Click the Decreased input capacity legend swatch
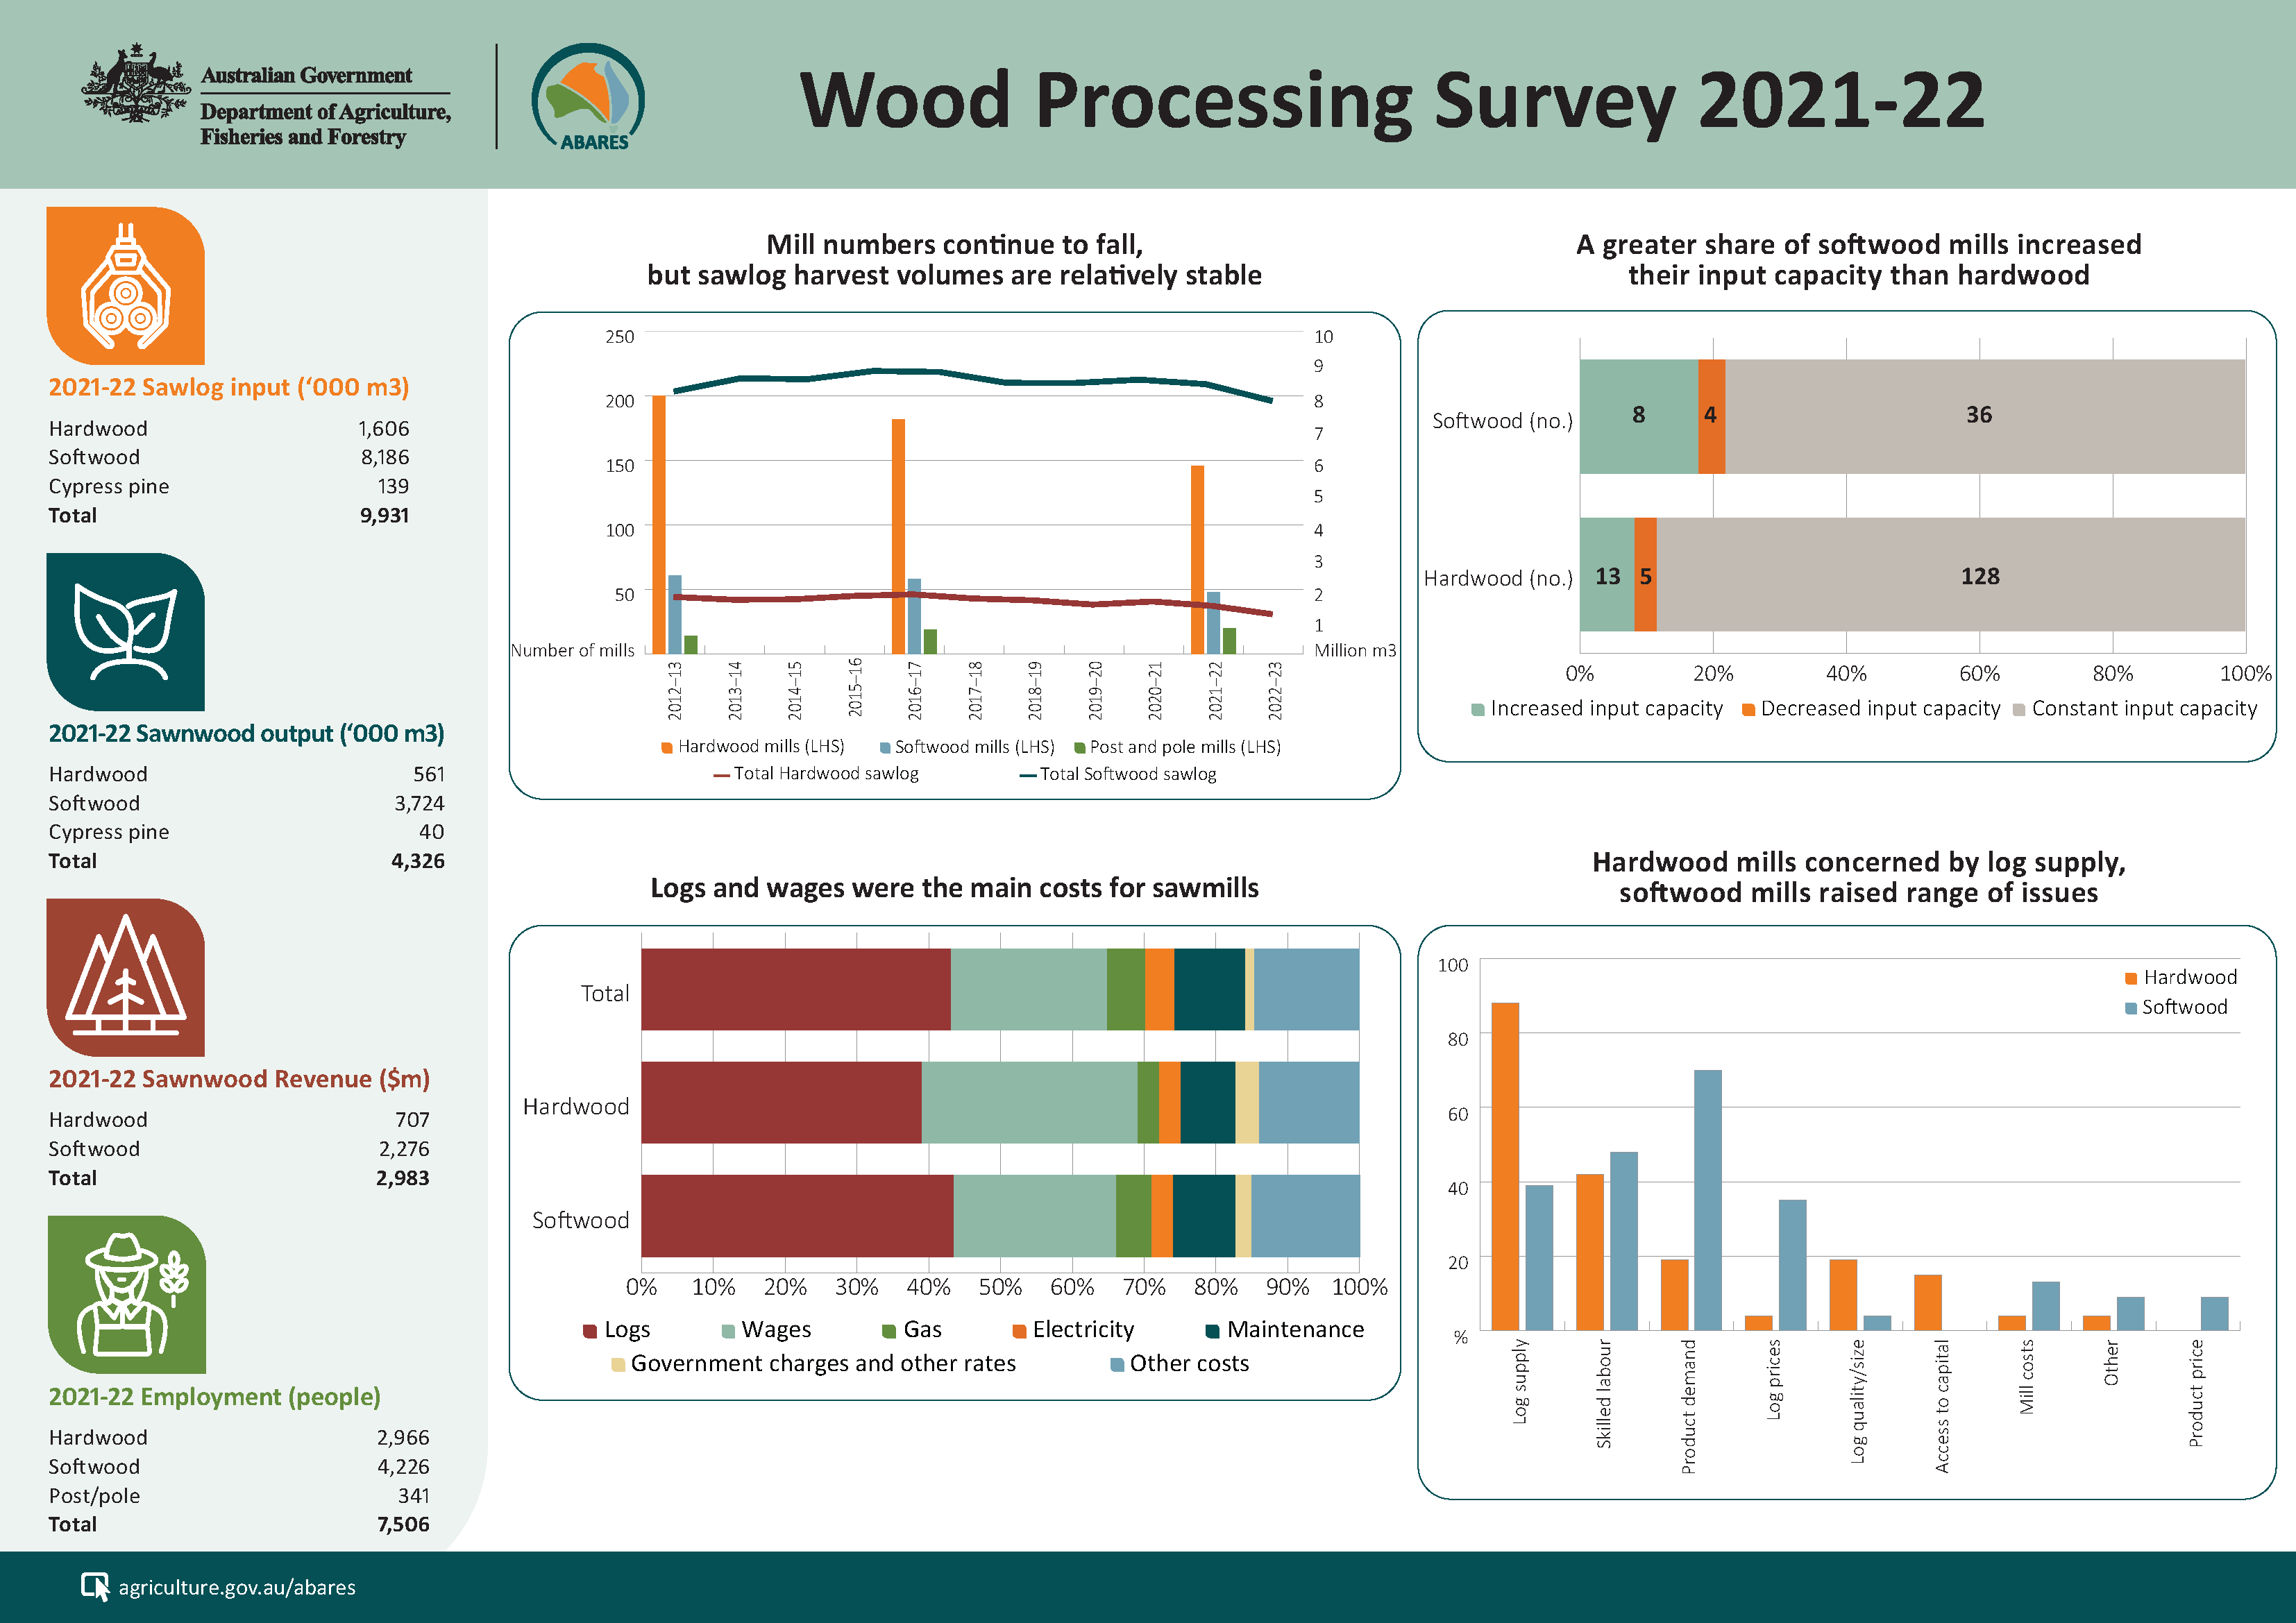Viewport: 2296px width, 1623px height. [x=1748, y=710]
